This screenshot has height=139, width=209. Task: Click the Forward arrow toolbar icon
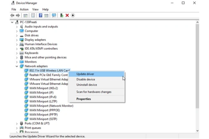(18, 15)
